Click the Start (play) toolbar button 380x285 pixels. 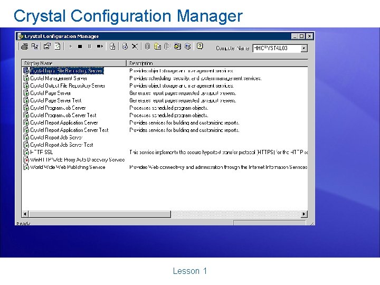pos(70,46)
